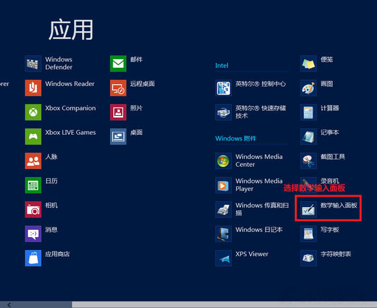Viewport: 377px width, 308px height.
Task: Launch Windows Media Player icon
Action: pos(223,185)
